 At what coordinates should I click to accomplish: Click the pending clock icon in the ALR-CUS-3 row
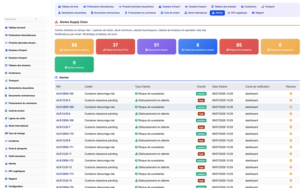click(291, 100)
